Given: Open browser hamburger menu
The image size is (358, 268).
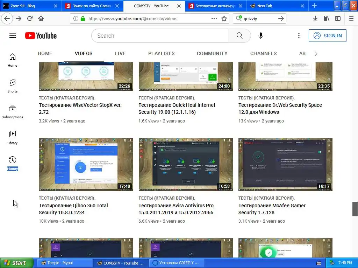Looking at the screenshot, I should click(x=351, y=19).
